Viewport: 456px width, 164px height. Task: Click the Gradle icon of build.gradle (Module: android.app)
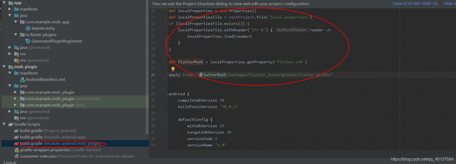pyautogui.click(x=16, y=137)
